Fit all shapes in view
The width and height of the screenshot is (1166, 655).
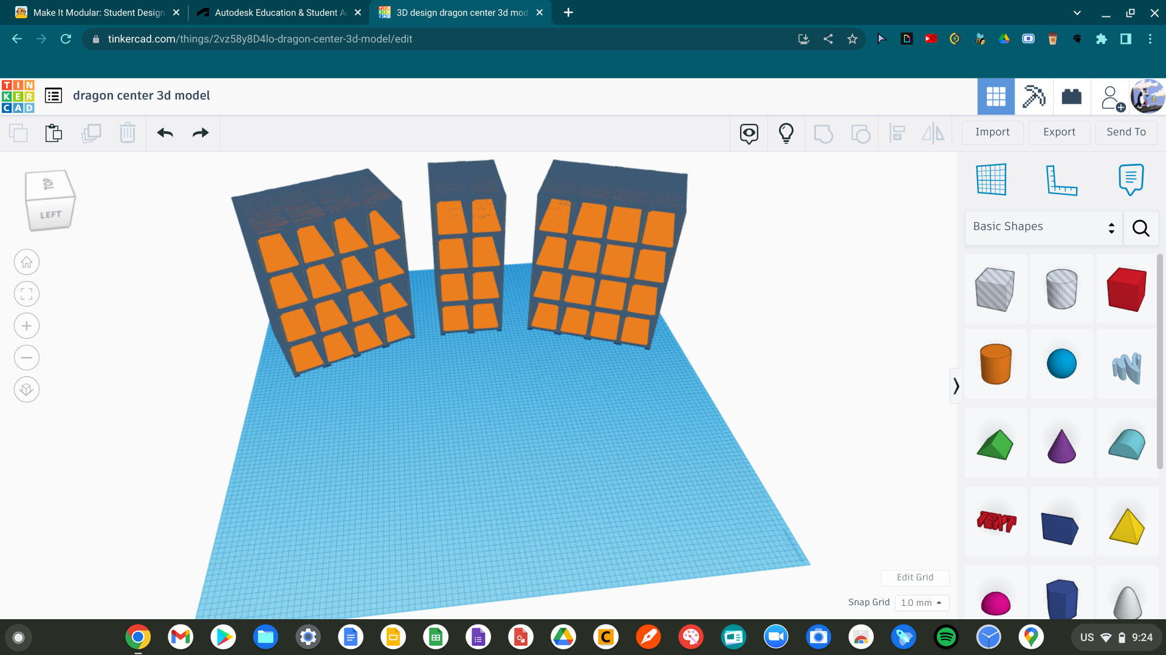click(x=27, y=294)
